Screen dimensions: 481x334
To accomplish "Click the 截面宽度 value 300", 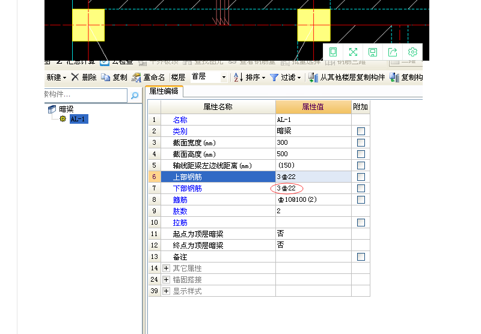I will tap(282, 142).
